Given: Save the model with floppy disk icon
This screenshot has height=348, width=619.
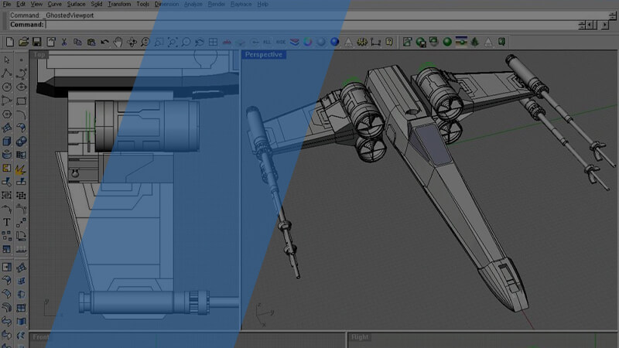Looking at the screenshot, I should coord(36,42).
